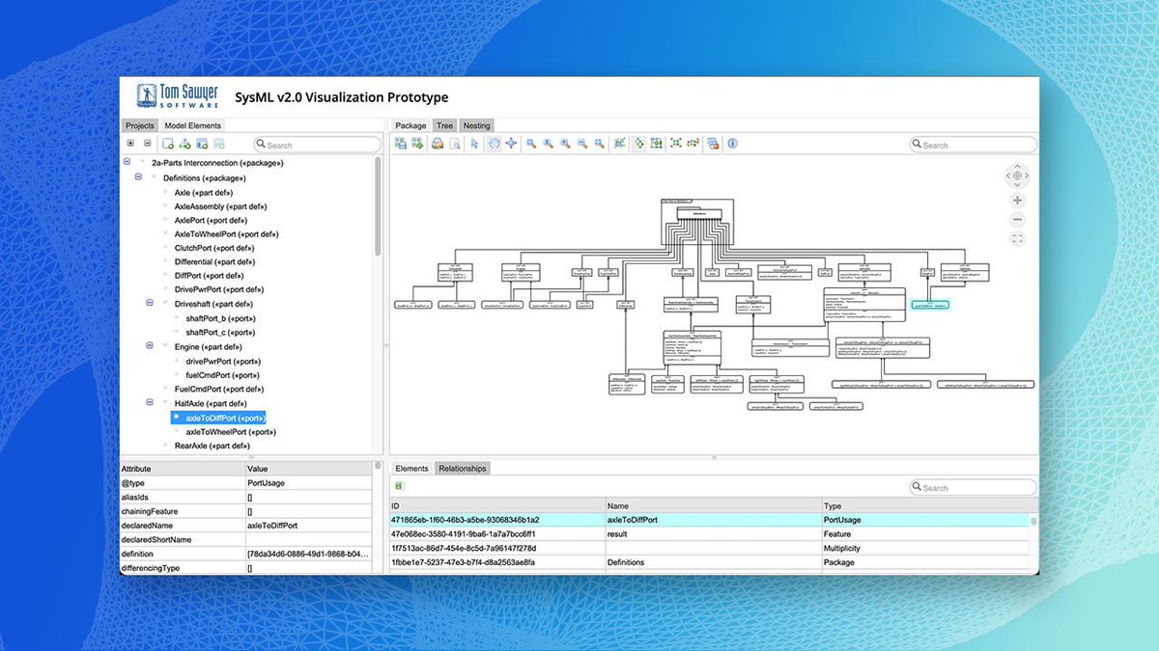The image size is (1159, 651).
Task: Collapse the Driveshaft part def node
Action: coord(150,303)
